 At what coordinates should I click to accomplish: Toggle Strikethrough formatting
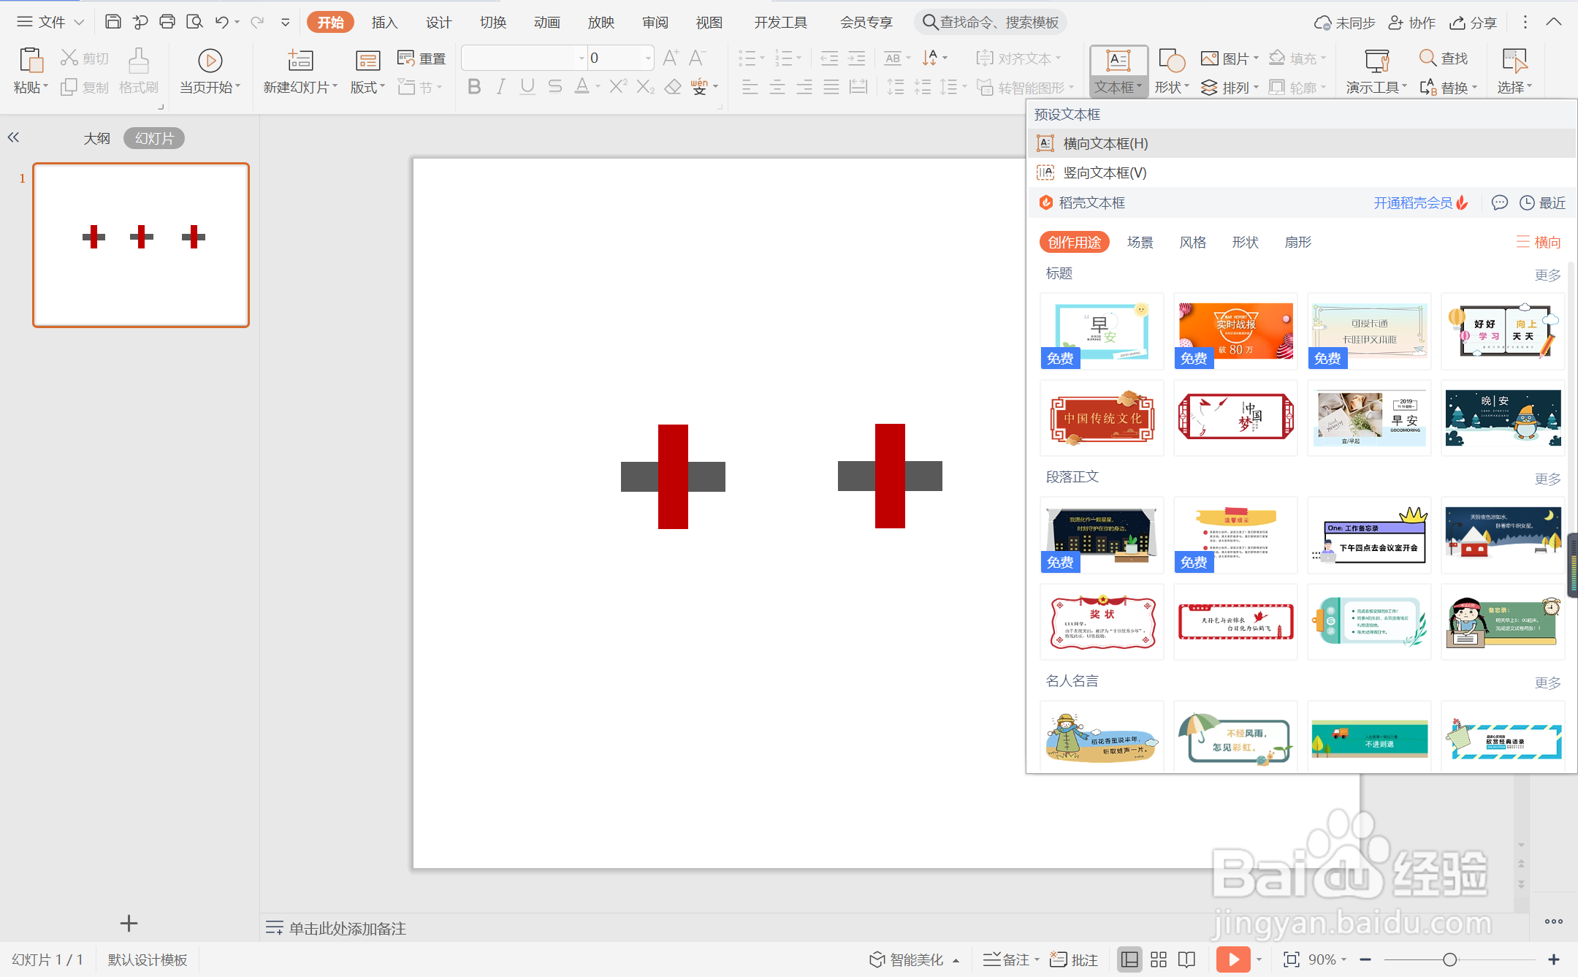[x=555, y=87]
